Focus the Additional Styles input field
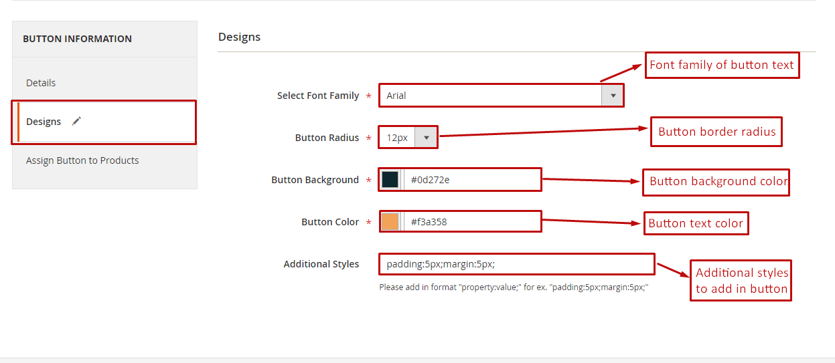835x363 pixels. (516, 264)
